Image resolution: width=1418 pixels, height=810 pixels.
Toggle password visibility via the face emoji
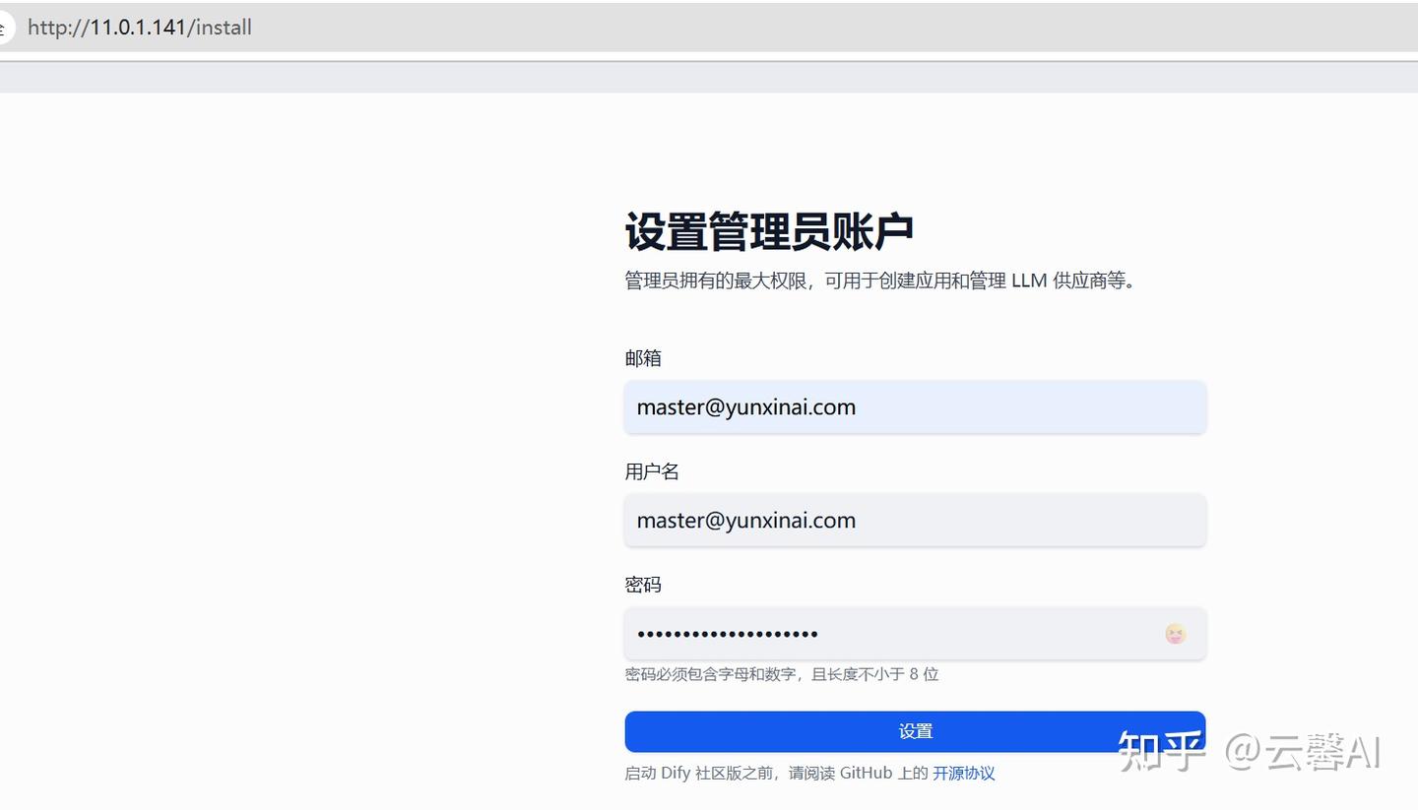pyautogui.click(x=1175, y=633)
